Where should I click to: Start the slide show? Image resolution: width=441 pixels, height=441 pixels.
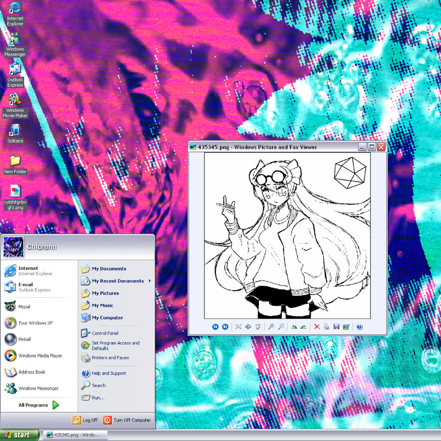click(258, 327)
